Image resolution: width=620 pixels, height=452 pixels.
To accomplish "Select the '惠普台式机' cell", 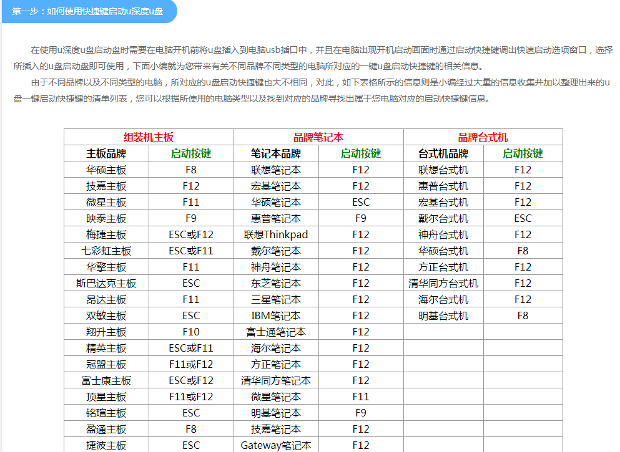I will (x=443, y=186).
